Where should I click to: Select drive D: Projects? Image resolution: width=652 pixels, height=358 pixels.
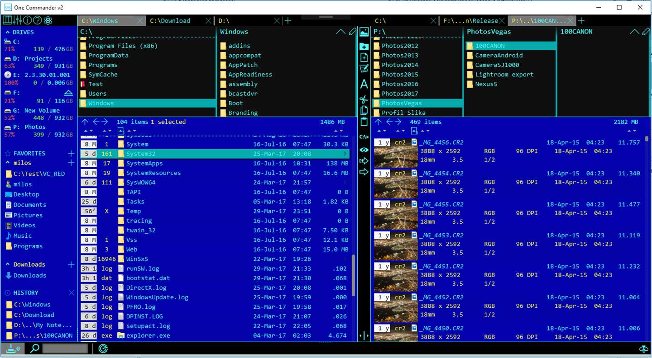[x=39, y=62]
